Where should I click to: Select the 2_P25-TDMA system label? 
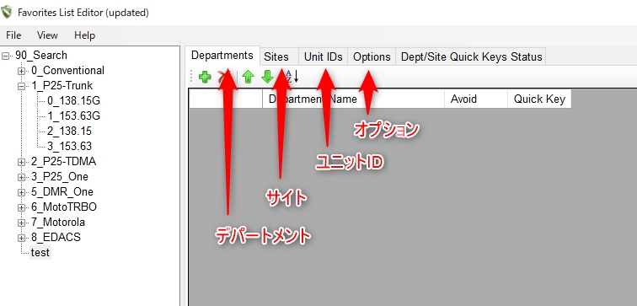(63, 162)
